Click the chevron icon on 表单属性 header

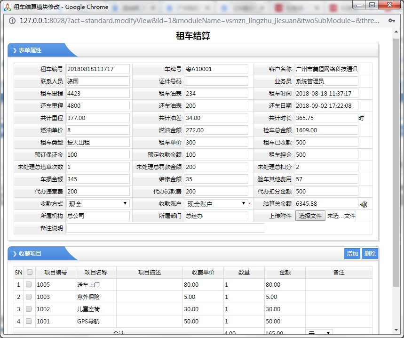pyautogui.click(x=15, y=50)
